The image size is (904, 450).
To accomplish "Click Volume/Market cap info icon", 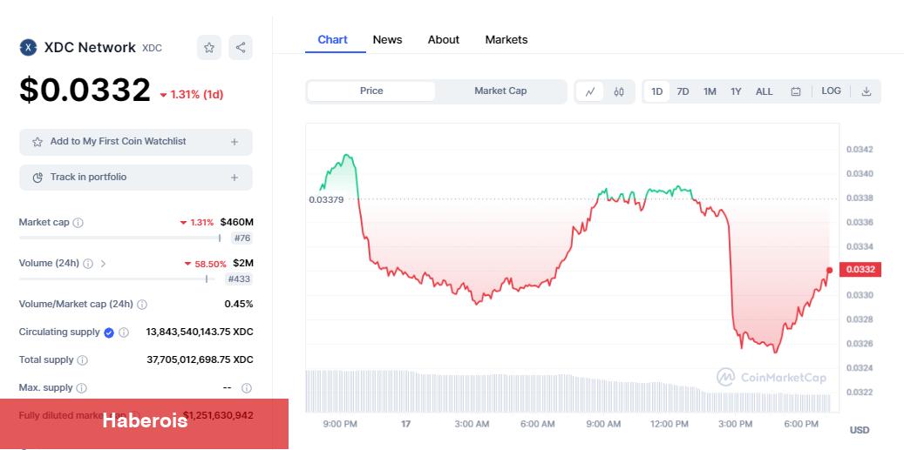I will coord(142,305).
